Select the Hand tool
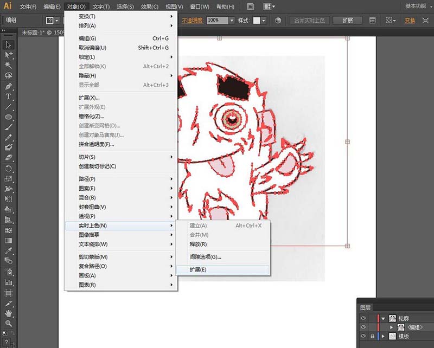 [x=8, y=313]
